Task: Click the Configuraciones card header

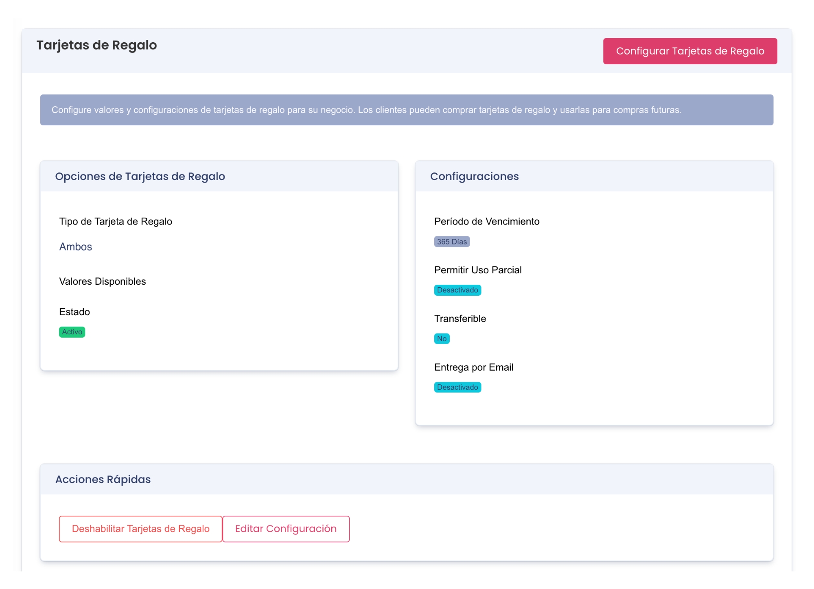Action: pyautogui.click(x=474, y=176)
